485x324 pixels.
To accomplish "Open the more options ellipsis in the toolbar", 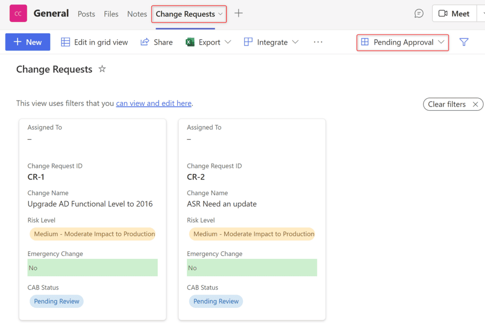I will (x=318, y=42).
